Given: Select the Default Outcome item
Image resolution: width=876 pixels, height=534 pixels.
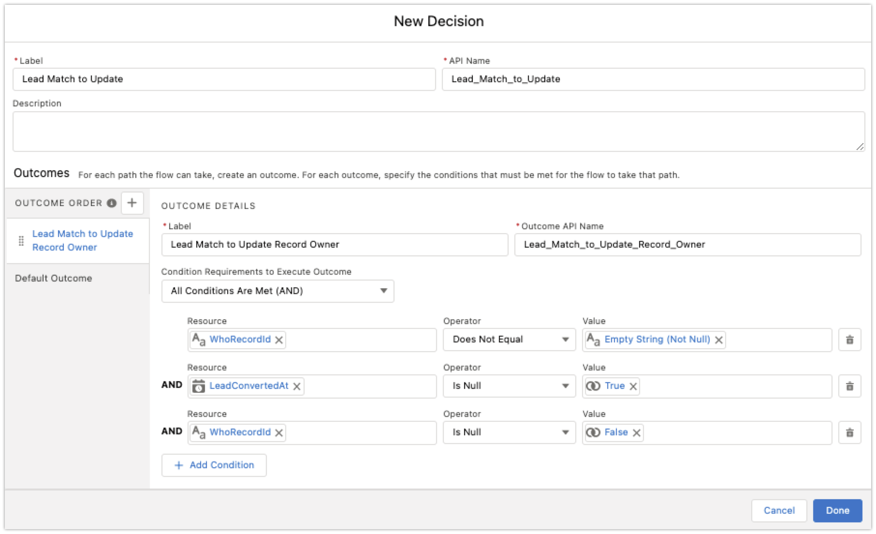Looking at the screenshot, I should coord(54,278).
